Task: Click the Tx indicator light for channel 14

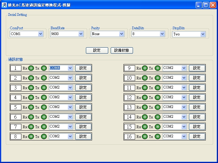Action: click(158, 117)
